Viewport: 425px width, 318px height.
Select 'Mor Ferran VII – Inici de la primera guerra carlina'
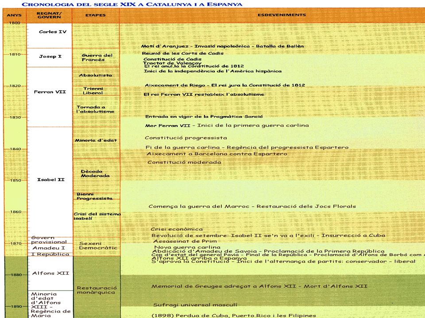click(227, 125)
